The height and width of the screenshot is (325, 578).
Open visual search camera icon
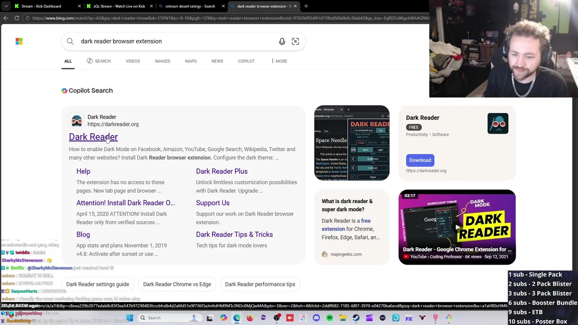pos(295,41)
